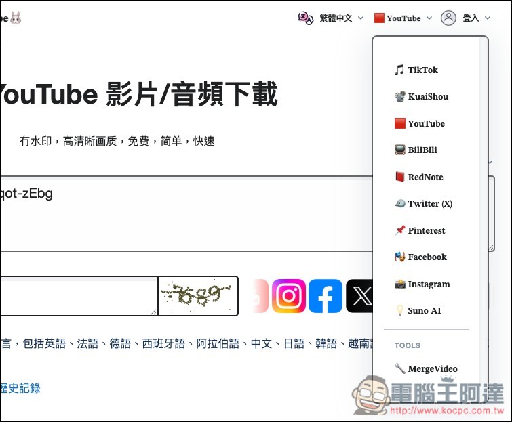Open the YouTube platform dropdown in header
Image resolution: width=512 pixels, height=422 pixels.
click(x=403, y=18)
